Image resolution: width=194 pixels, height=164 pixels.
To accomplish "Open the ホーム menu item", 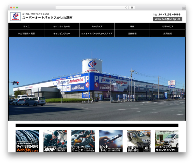I will point(26,26).
